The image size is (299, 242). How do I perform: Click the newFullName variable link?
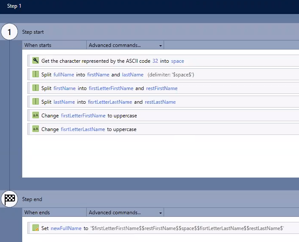66,228
